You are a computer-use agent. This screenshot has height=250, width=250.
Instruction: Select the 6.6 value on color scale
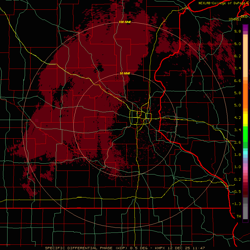(x=237, y=81)
